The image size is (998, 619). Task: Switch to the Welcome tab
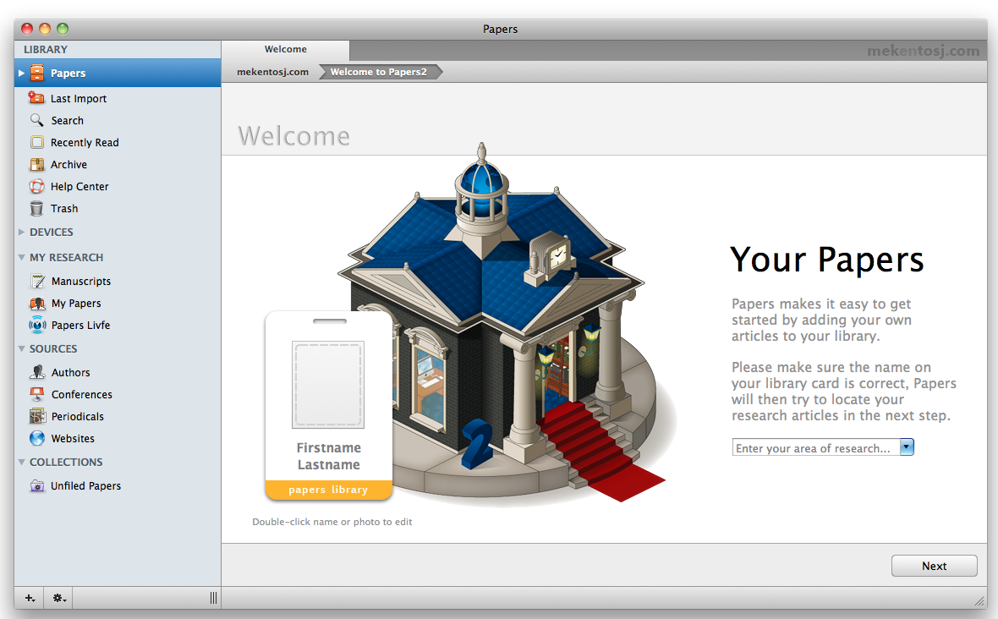[285, 50]
